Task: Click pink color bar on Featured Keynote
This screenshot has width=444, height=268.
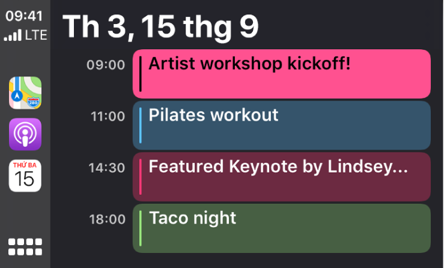Action: [x=141, y=177]
